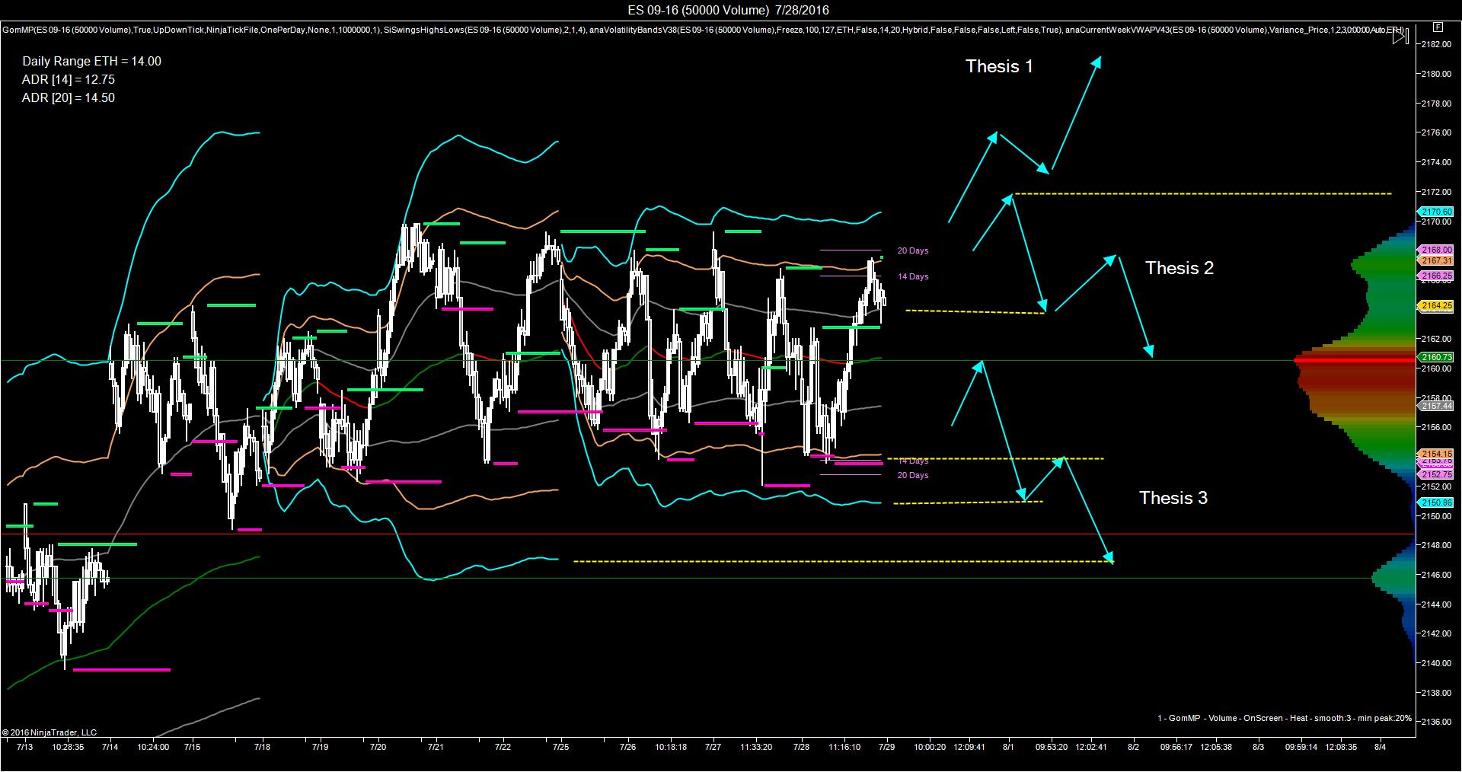Click the 7/28 date on the time axis
1462x772 pixels.
tap(801, 747)
